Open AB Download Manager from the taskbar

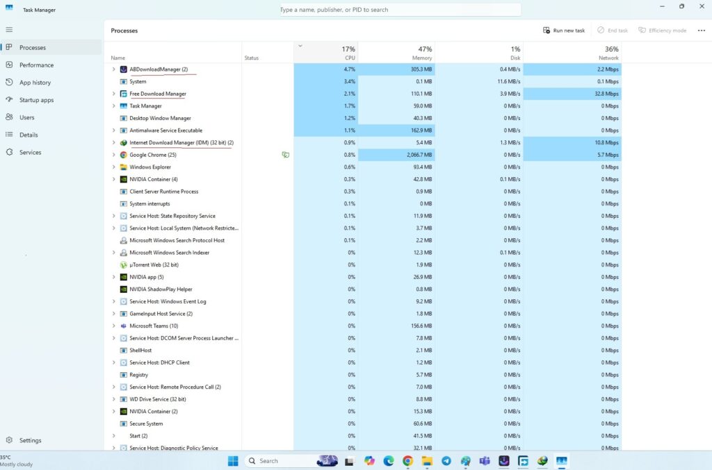504,461
